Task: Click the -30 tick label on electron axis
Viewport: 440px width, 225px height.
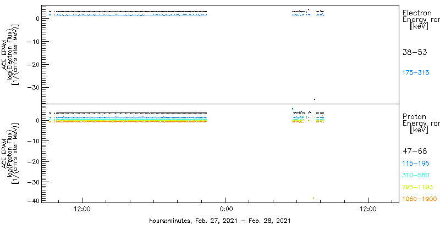Action: tap(34, 88)
